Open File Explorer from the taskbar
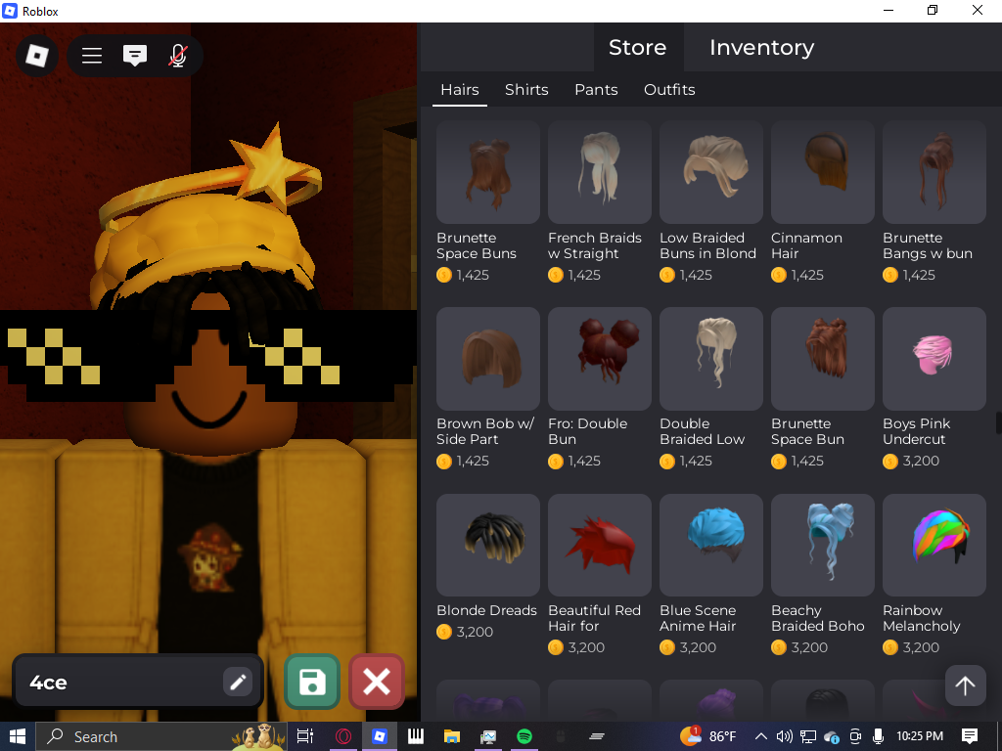 pyautogui.click(x=452, y=736)
